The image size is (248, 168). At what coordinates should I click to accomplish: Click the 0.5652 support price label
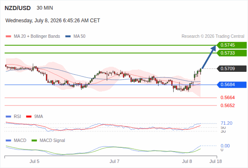pyautogui.click(x=227, y=105)
